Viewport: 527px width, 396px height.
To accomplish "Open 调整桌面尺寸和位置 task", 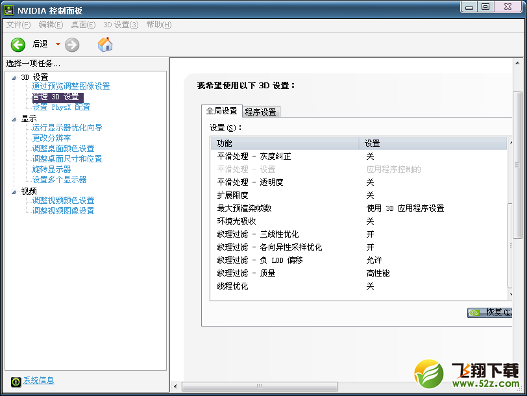I will click(67, 159).
